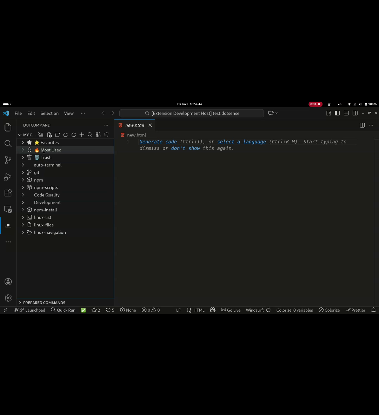Screen dimensions: 379x415
Task: Click the Split Editor icon
Action: pyautogui.click(x=362, y=125)
